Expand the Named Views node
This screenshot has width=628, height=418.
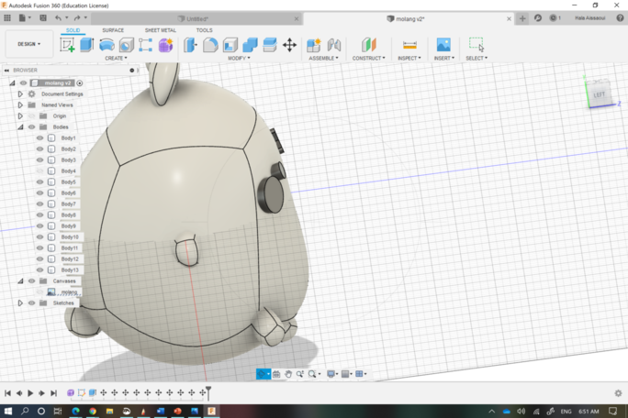(x=20, y=105)
